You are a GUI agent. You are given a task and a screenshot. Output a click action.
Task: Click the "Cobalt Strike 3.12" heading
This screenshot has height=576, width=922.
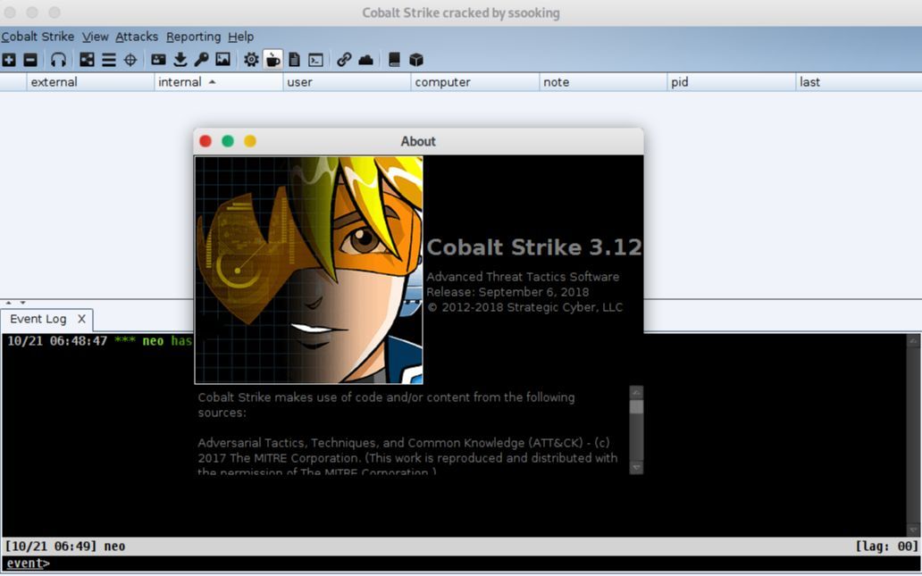[x=534, y=247]
